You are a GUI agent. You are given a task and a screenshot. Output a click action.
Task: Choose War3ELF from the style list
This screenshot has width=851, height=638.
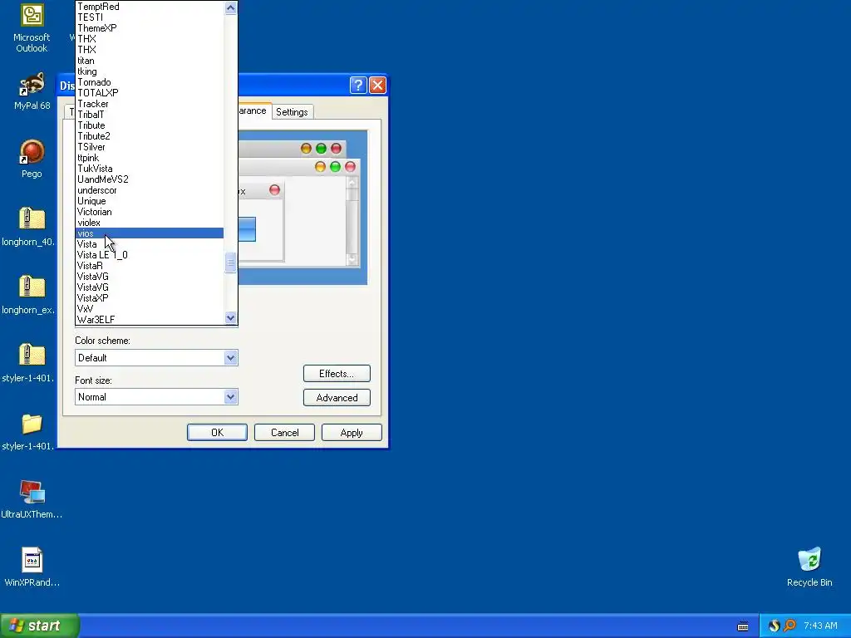coord(150,320)
